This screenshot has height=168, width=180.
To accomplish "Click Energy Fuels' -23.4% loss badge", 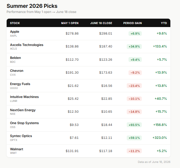I will (x=134, y=86).
